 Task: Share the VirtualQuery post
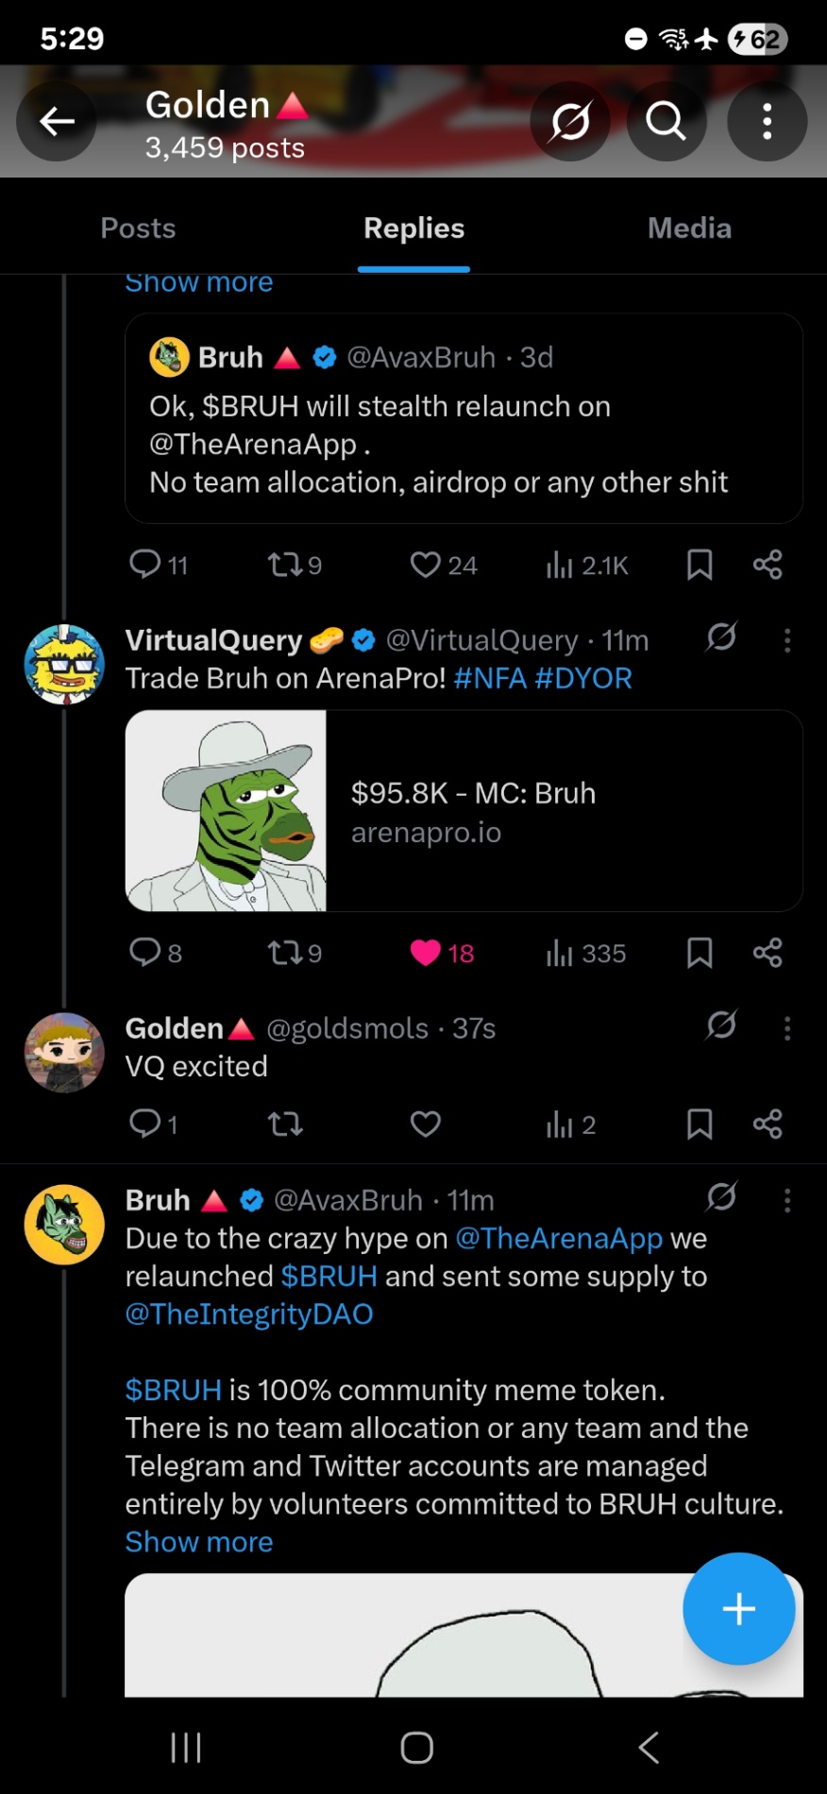768,953
